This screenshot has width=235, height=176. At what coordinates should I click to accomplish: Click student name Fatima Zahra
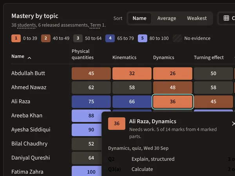coord(27,172)
